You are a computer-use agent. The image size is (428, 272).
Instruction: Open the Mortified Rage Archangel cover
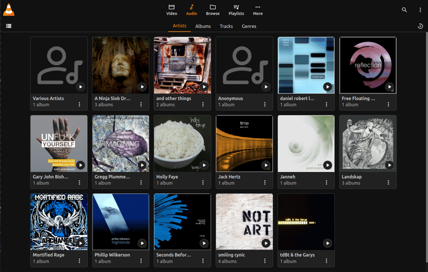pos(59,222)
